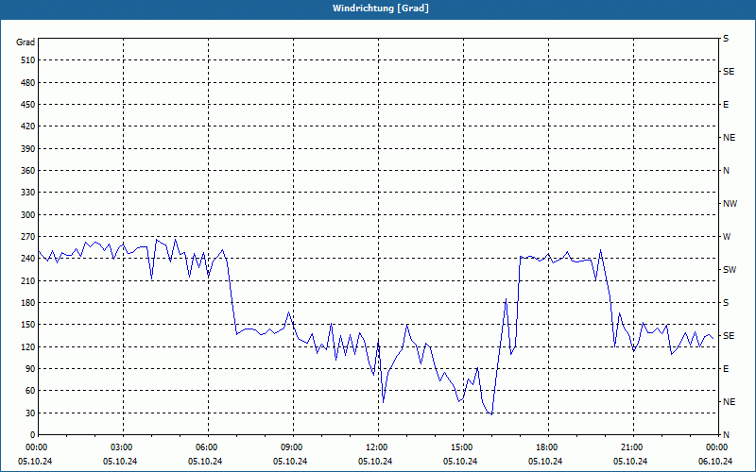Click the 05.10.24 date under 12:00
Image resolution: width=756 pixels, height=472 pixels.
pyautogui.click(x=375, y=462)
